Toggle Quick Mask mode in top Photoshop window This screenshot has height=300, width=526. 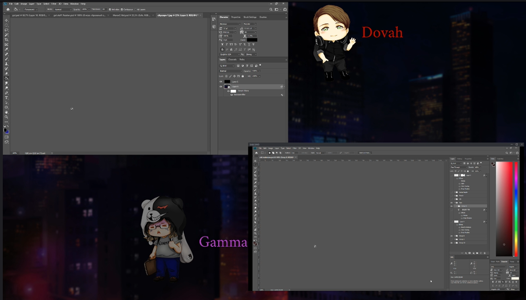(6, 137)
